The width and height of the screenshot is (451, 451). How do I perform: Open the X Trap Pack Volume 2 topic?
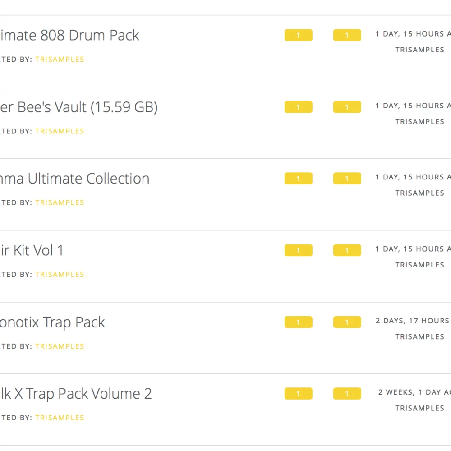pyautogui.click(x=76, y=394)
